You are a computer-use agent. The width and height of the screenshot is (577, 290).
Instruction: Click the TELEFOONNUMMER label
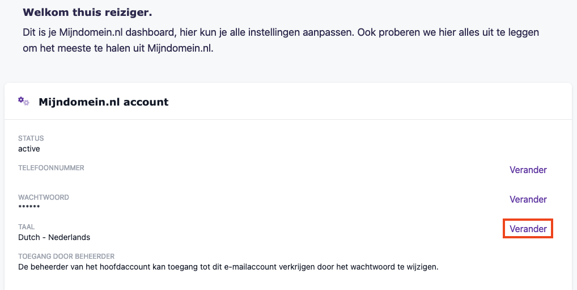click(51, 168)
